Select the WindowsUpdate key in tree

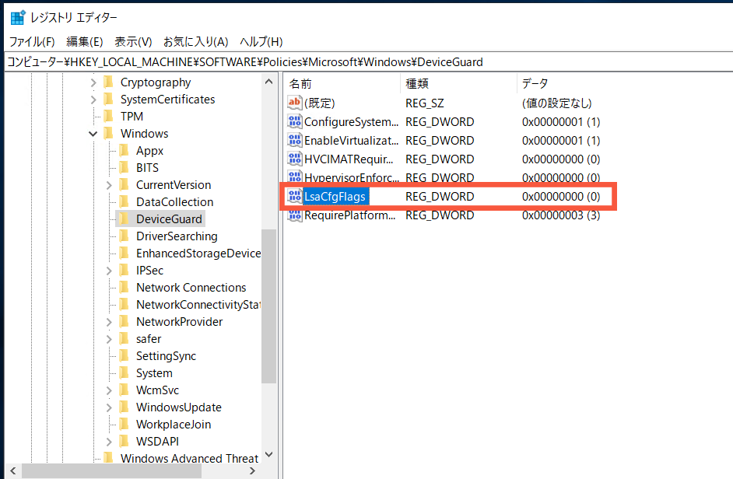coord(178,407)
